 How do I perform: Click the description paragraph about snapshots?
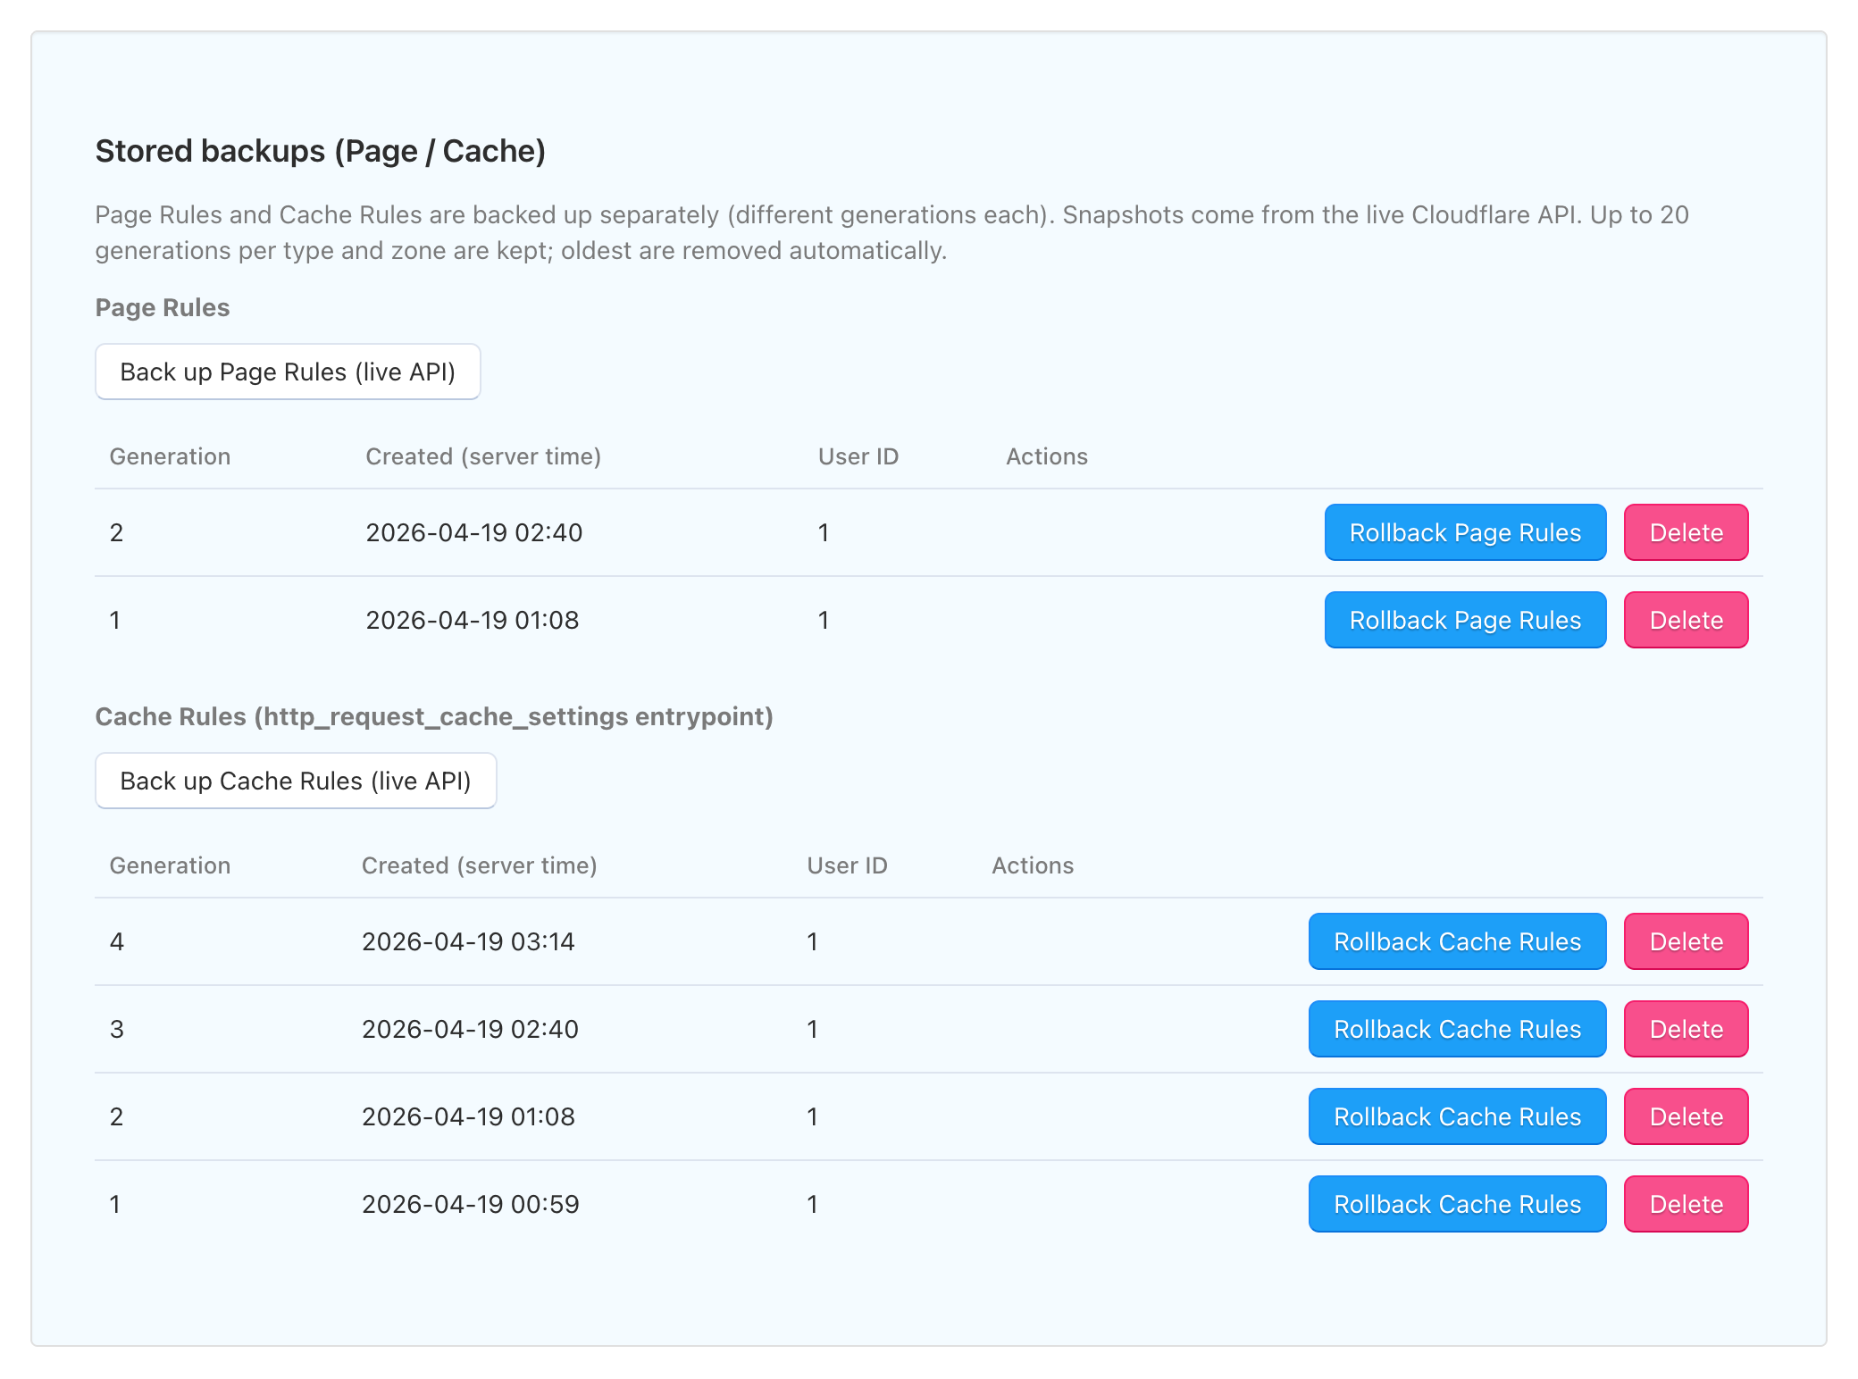click(x=892, y=232)
